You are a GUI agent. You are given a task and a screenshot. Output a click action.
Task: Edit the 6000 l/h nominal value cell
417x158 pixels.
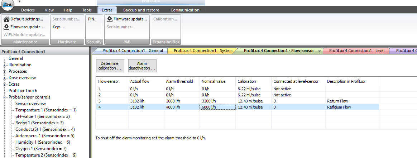coord(217,107)
